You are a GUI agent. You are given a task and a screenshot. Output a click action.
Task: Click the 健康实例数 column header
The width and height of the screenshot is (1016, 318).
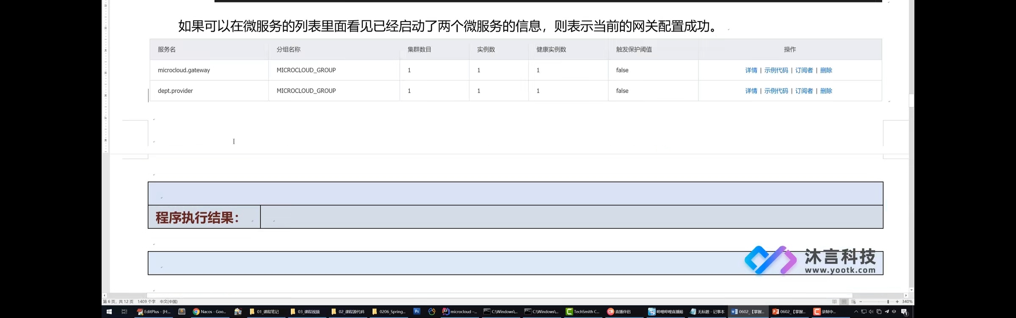551,49
